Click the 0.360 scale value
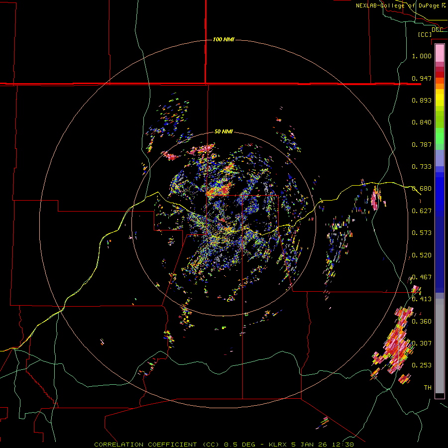Screen dimensions: 448x448 pyautogui.click(x=422, y=322)
